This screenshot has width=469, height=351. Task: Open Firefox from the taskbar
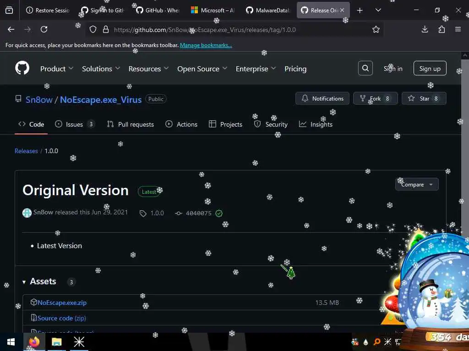[34, 342]
